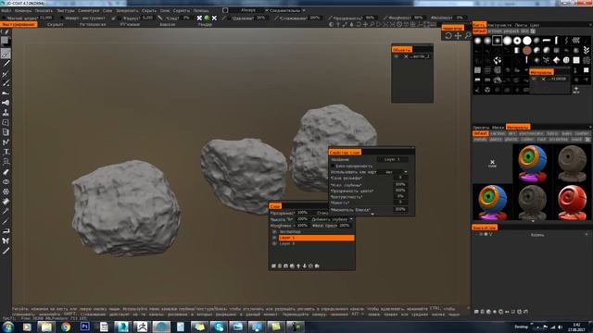Toggle visibility of Layer 0

[x=274, y=244]
